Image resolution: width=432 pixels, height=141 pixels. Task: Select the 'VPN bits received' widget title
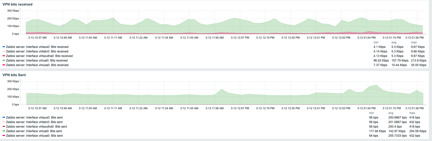17,4
